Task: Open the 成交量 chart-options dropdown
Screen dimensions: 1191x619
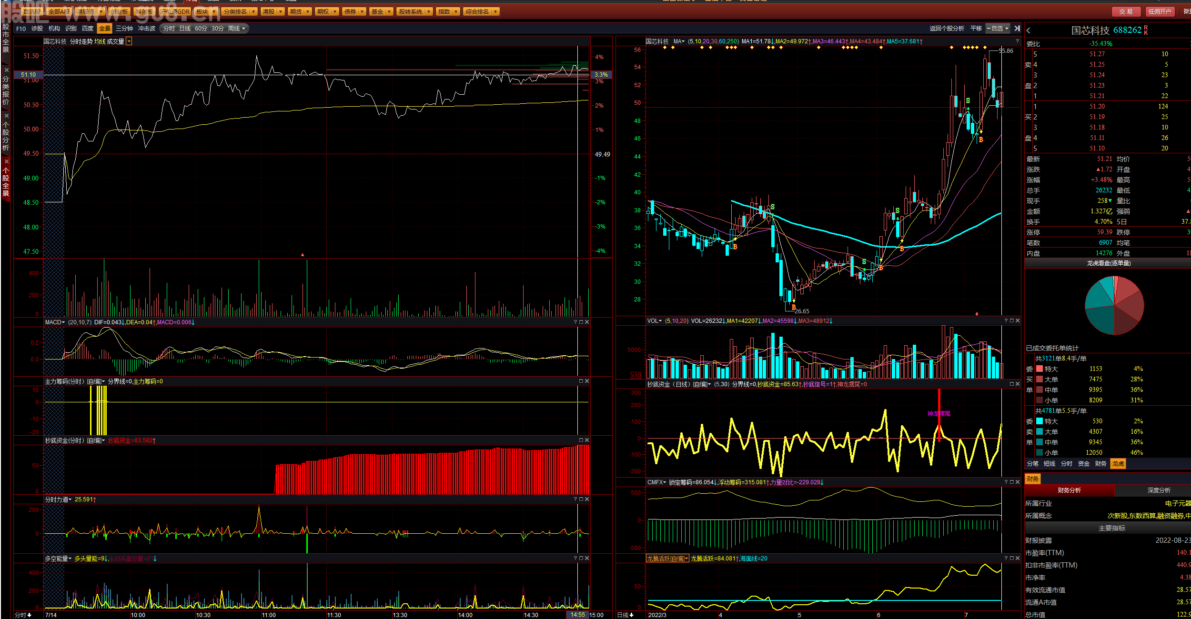Action: (x=129, y=41)
